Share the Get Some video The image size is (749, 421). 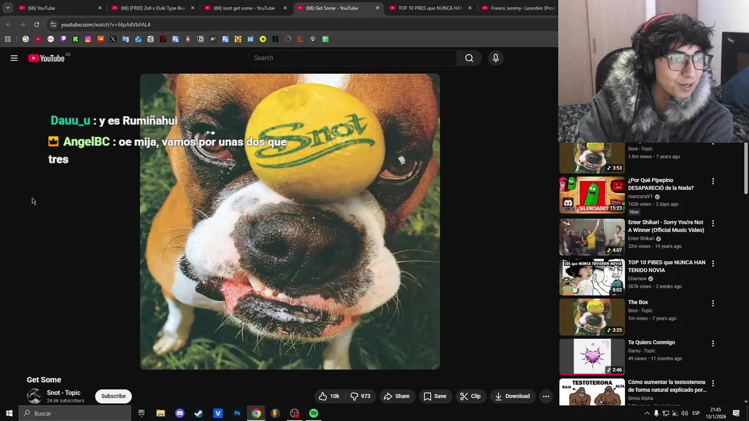(397, 396)
